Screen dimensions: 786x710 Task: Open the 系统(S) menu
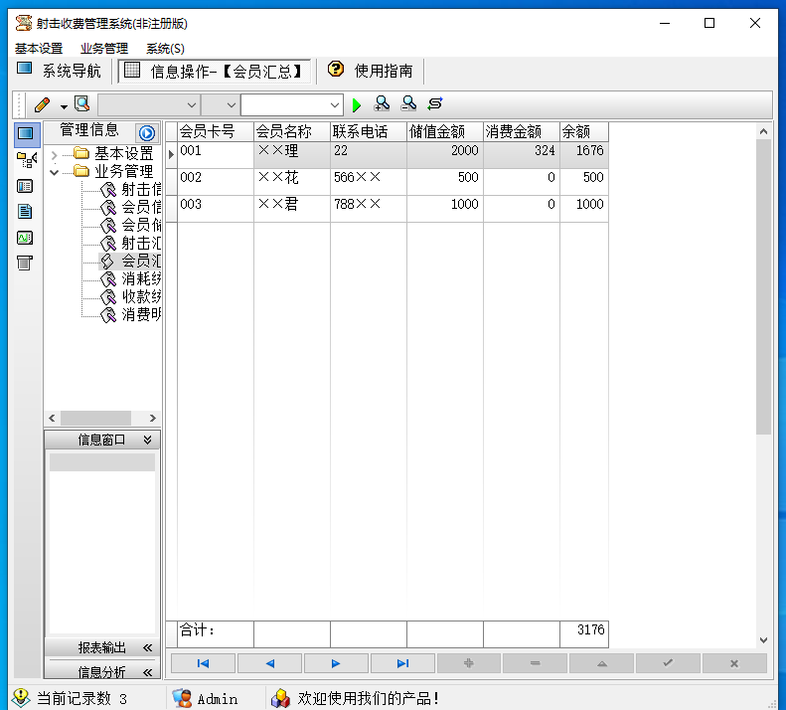165,49
